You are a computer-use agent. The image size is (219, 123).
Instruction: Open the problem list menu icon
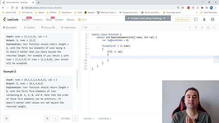point(7,119)
